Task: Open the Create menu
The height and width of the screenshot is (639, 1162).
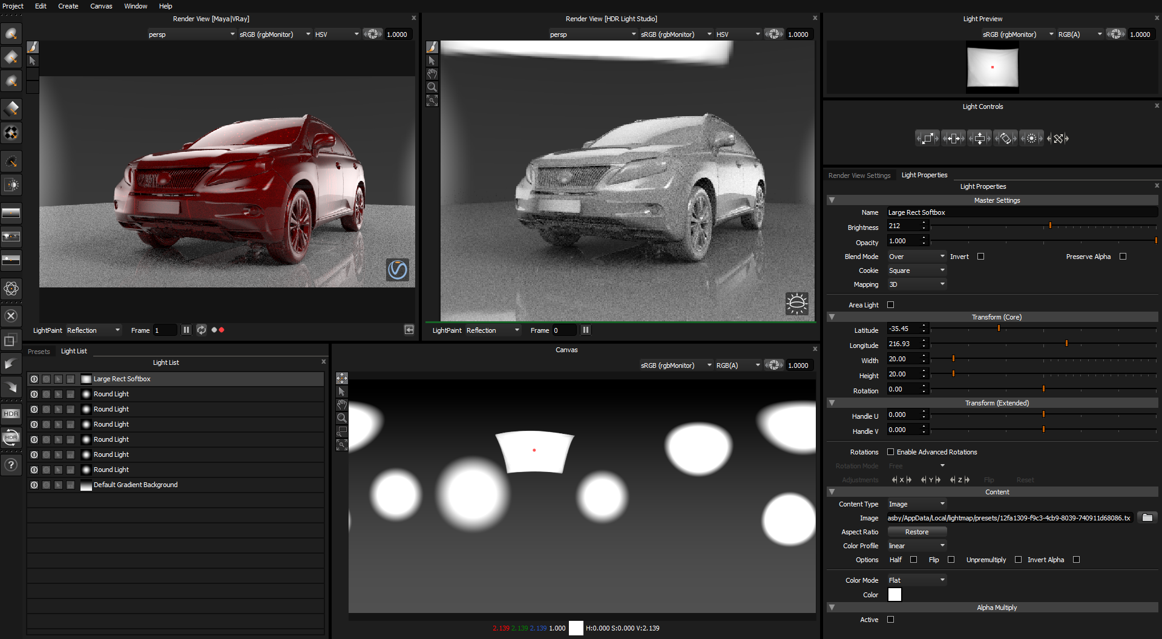Action: point(68,6)
